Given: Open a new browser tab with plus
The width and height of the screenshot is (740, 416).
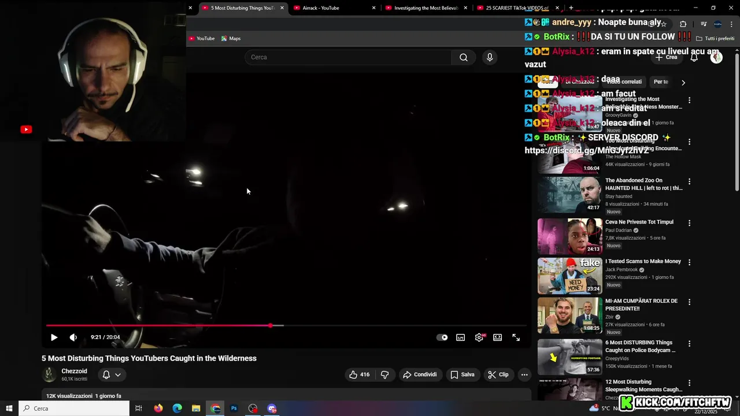Looking at the screenshot, I should [x=571, y=8].
